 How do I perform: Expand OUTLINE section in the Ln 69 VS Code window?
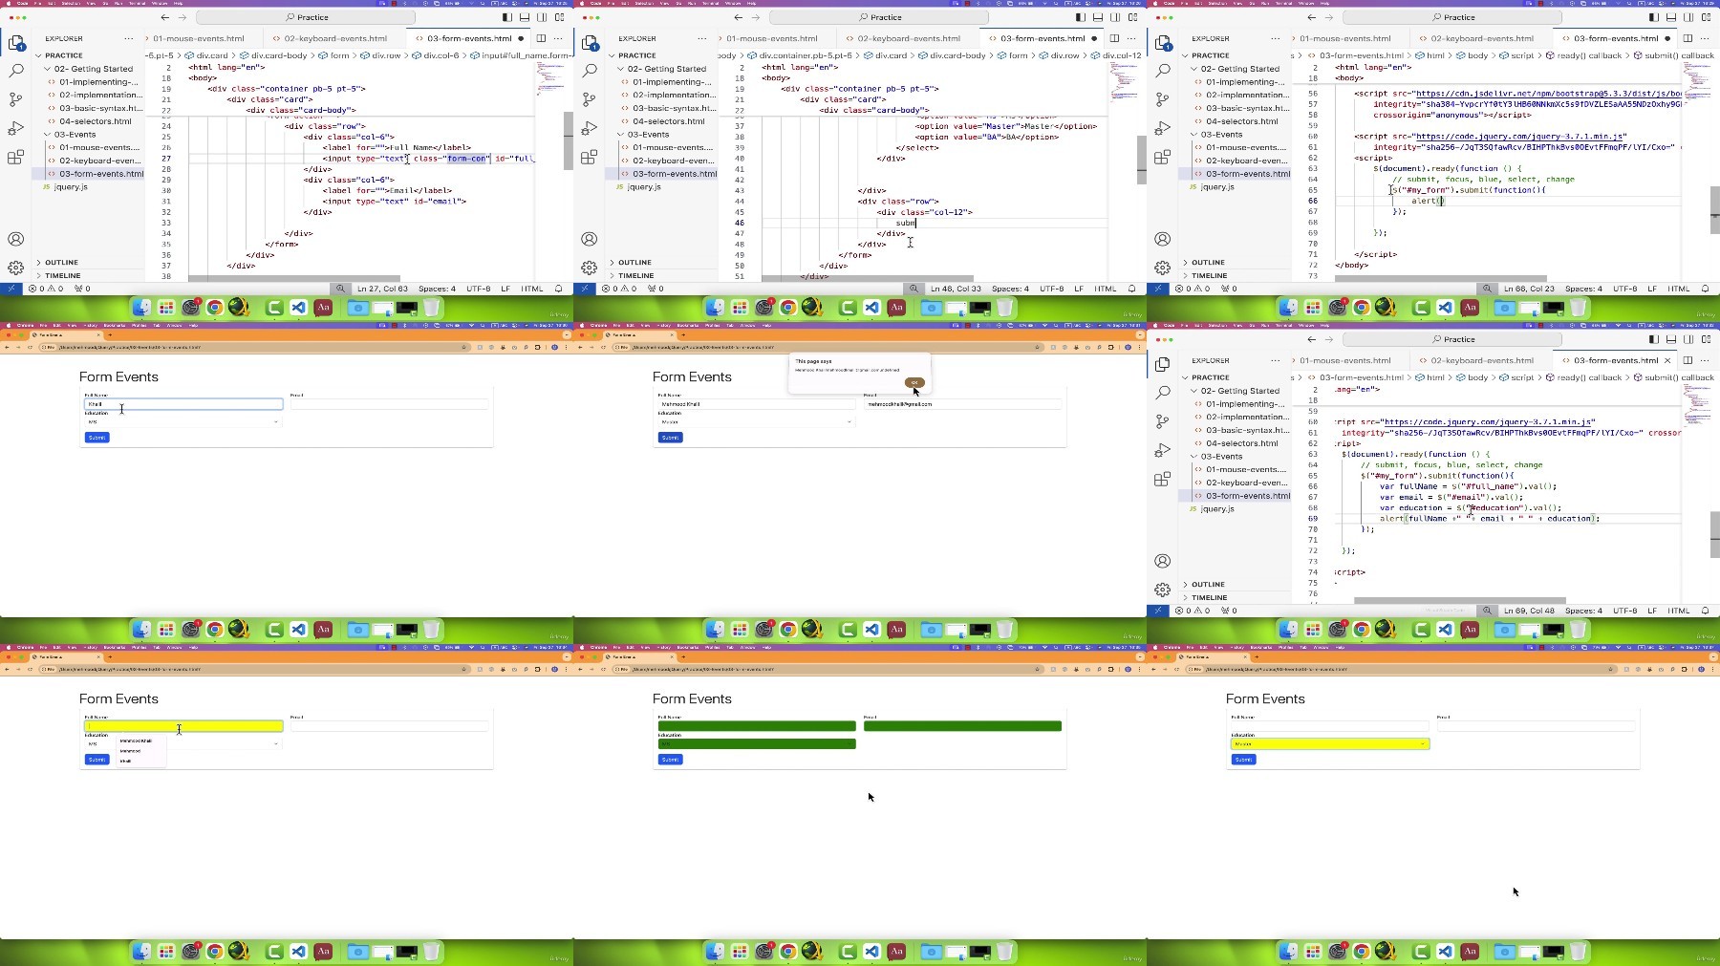point(1203,584)
